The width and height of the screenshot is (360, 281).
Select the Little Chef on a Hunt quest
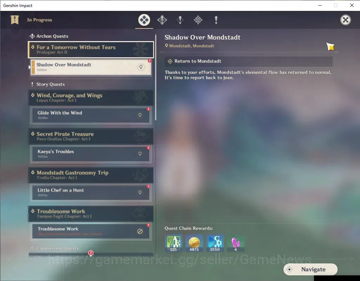[x=91, y=192]
